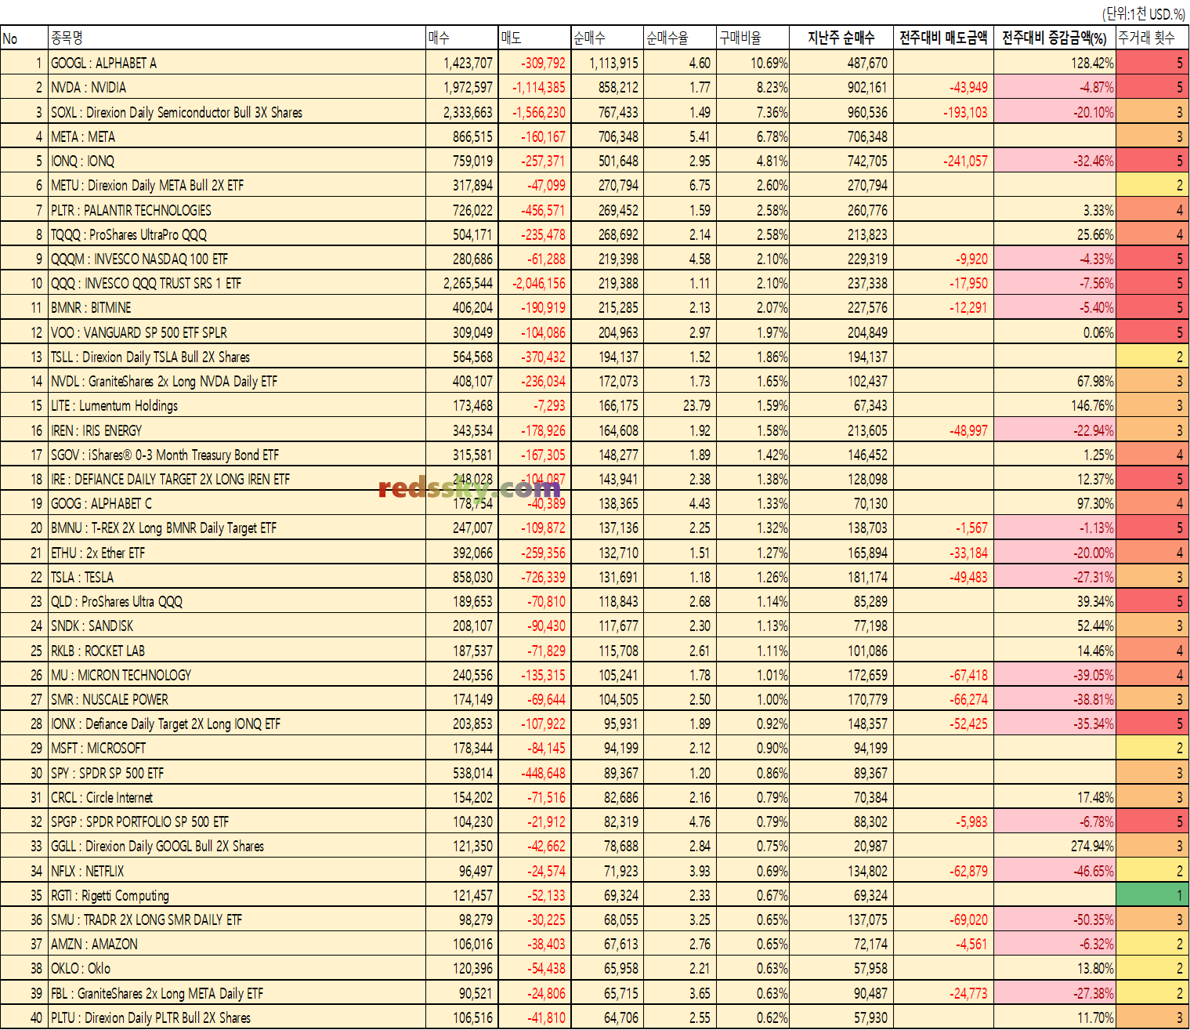
Task: Select last week net buy 742,705 for IONQ
Action: click(x=841, y=161)
